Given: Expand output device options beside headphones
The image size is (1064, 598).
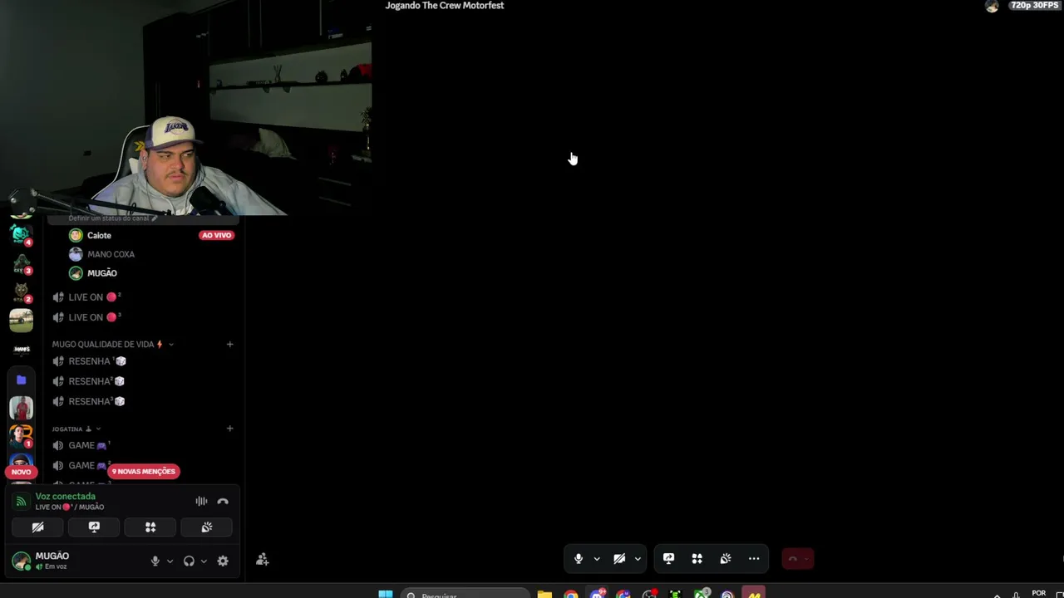Looking at the screenshot, I should [204, 561].
